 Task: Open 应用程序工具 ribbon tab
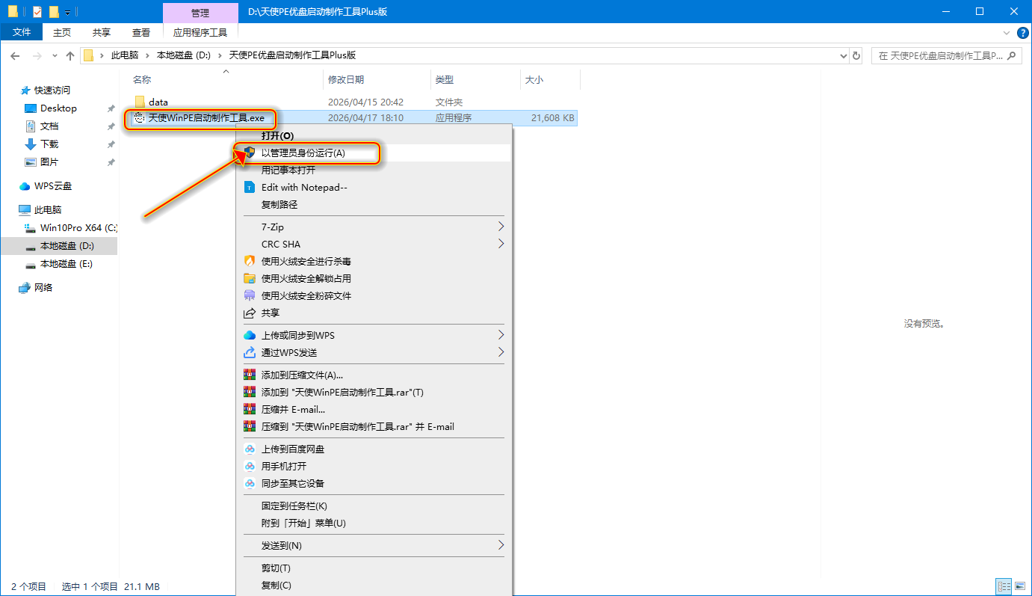click(200, 32)
